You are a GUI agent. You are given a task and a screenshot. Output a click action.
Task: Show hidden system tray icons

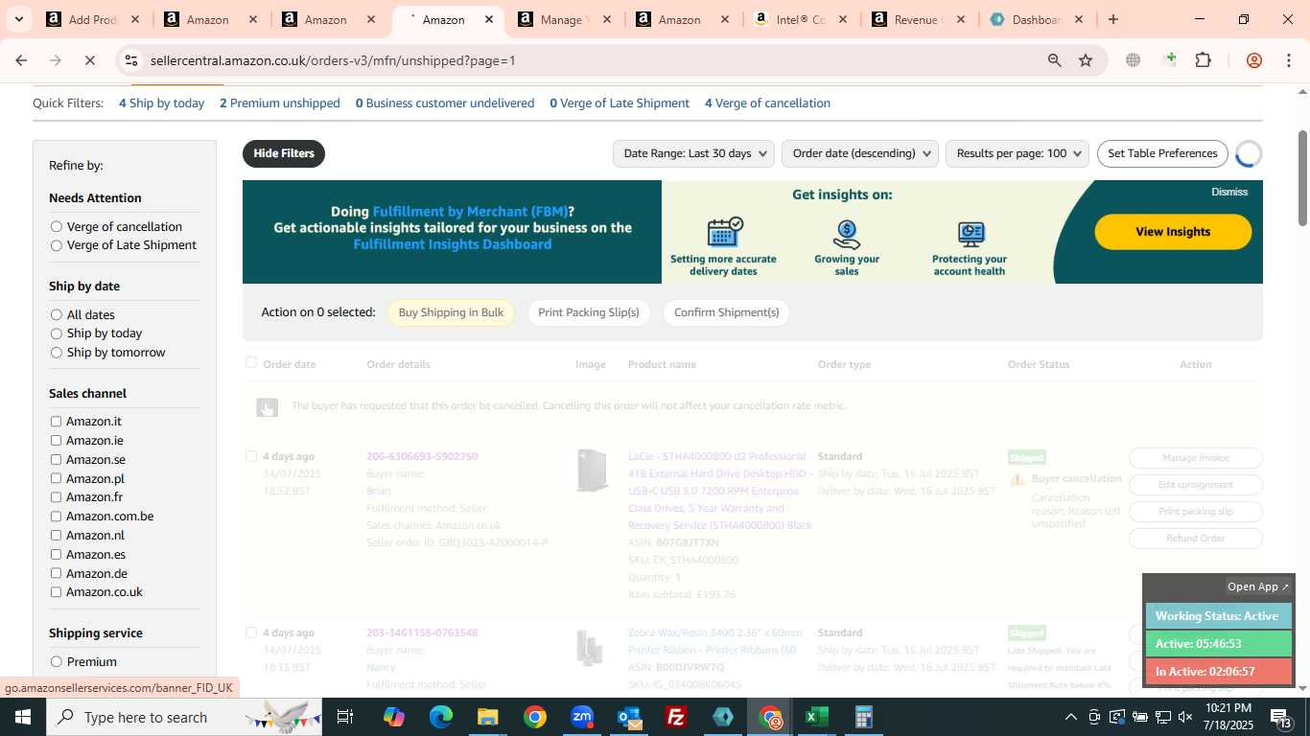pos(1070,717)
